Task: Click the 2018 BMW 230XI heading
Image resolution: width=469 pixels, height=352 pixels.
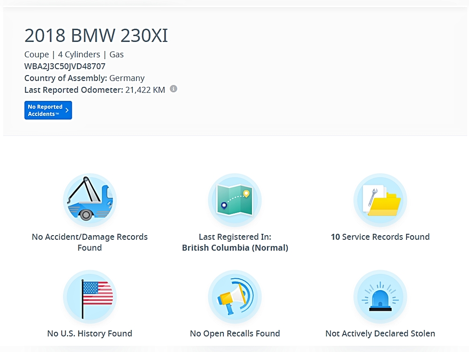Action: click(x=96, y=36)
